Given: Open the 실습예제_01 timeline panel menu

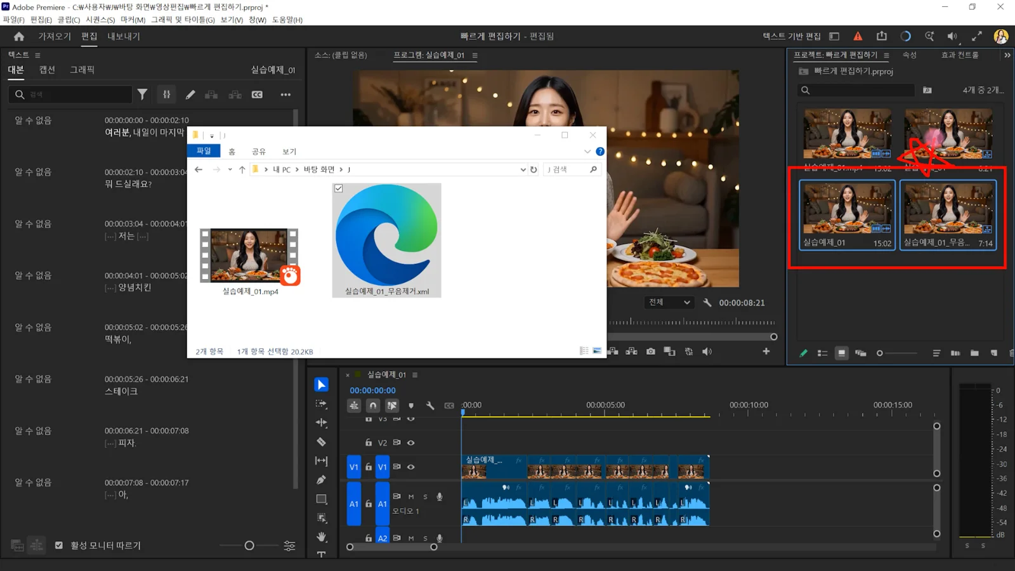Looking at the screenshot, I should (415, 375).
